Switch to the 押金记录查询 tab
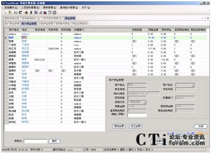Viewport: 212px width, 154px height. pyautogui.click(x=80, y=23)
